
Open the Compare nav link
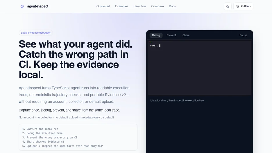point(158,6)
